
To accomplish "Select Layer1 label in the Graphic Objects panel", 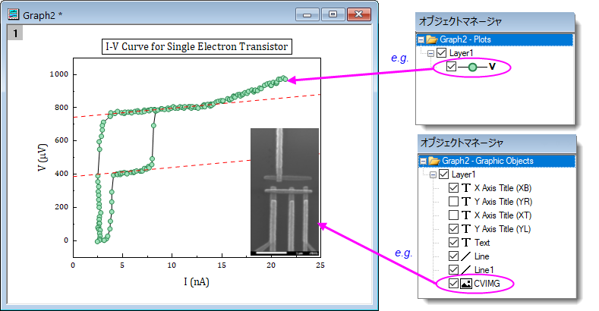I will pyautogui.click(x=463, y=174).
